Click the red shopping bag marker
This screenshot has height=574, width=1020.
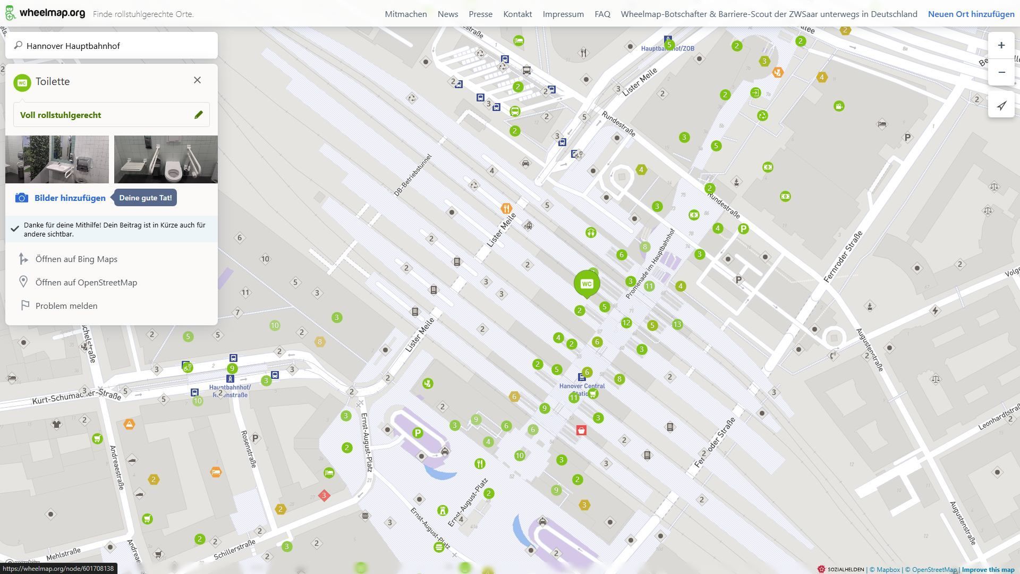coord(581,430)
